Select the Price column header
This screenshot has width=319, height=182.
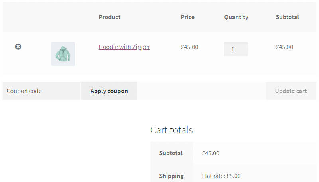pos(187,17)
